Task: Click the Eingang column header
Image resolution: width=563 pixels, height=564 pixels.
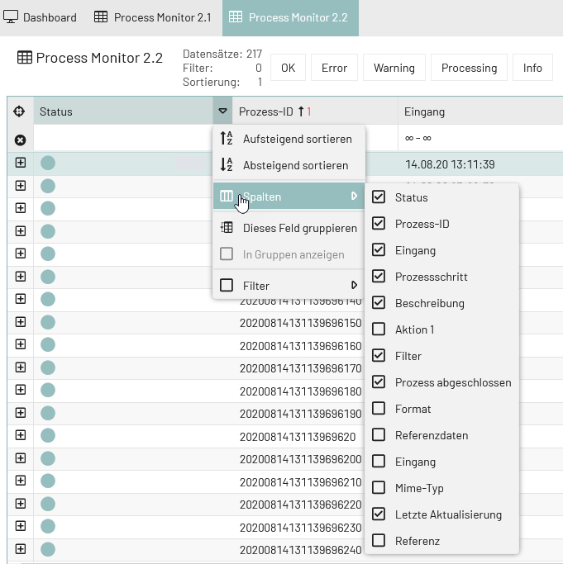Action: coord(480,111)
